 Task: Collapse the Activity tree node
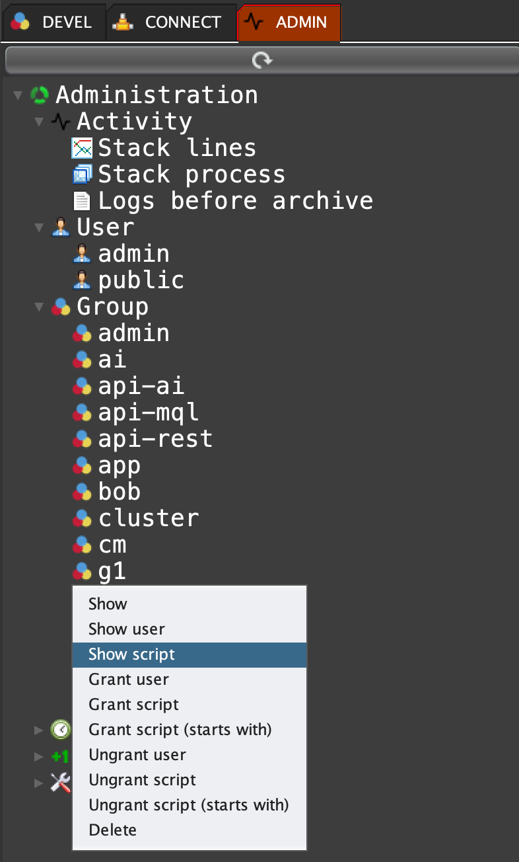pos(40,122)
